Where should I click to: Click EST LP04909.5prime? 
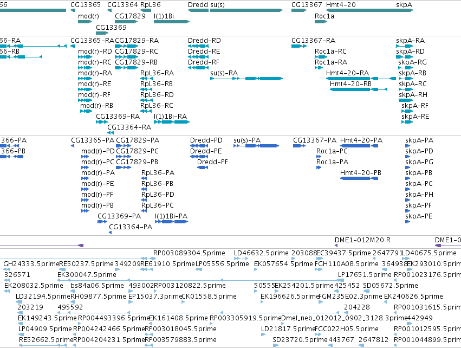(45, 329)
